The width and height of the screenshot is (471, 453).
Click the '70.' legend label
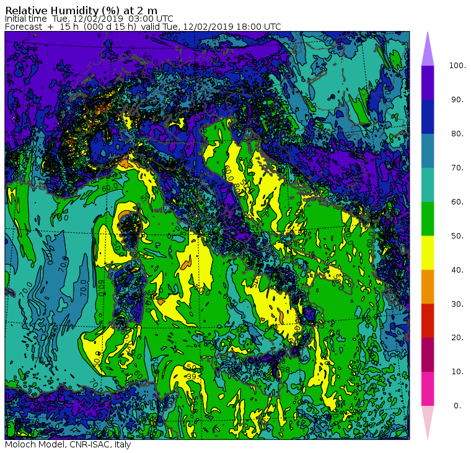[x=457, y=167]
